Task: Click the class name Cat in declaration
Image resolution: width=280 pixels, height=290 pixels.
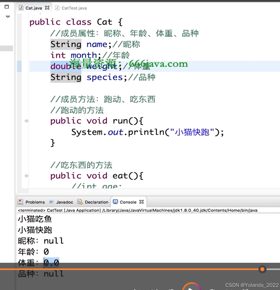Action: coord(105,22)
